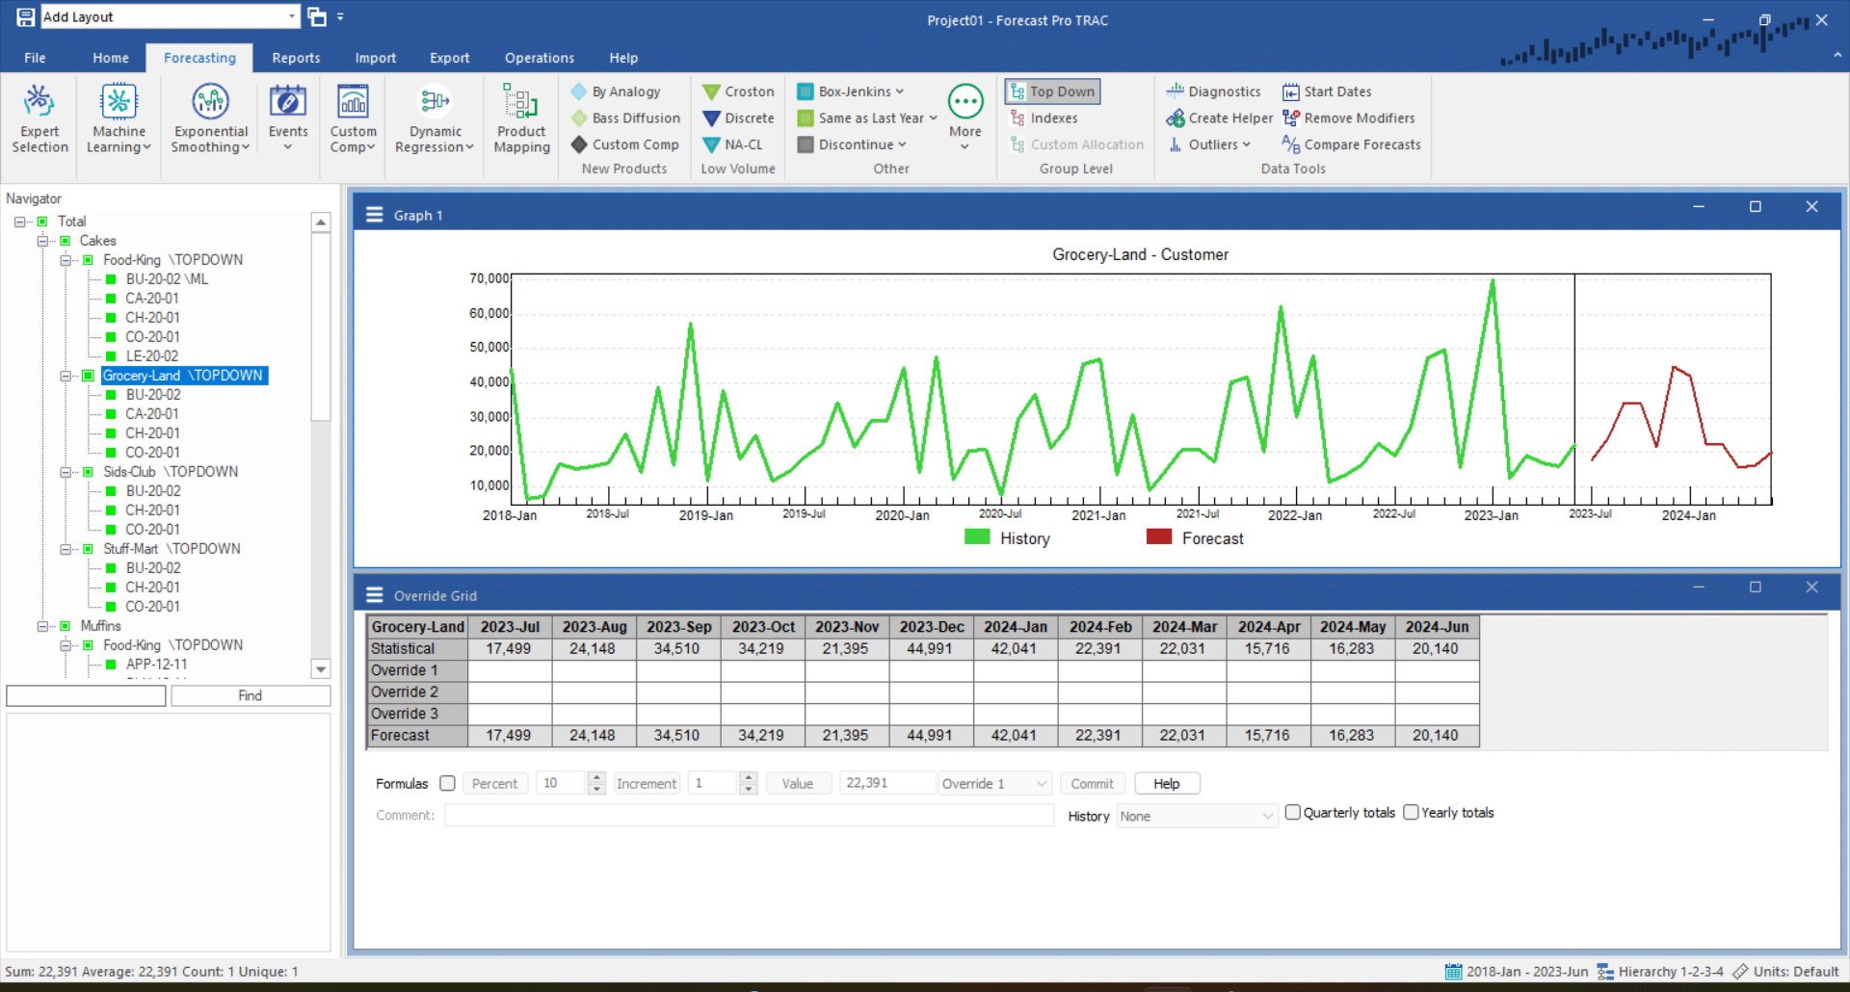
Task: Check the Quarterly totals option
Action: point(1293,812)
